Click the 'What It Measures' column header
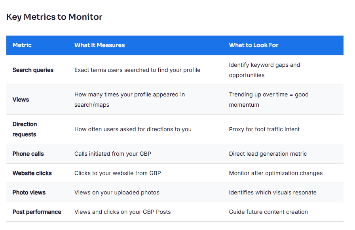The height and width of the screenshot is (230, 355). [x=99, y=45]
